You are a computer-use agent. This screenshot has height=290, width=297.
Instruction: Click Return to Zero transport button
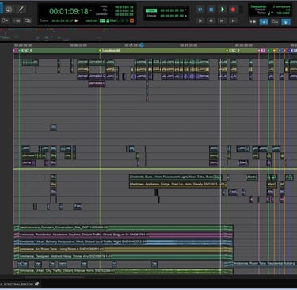(200, 21)
